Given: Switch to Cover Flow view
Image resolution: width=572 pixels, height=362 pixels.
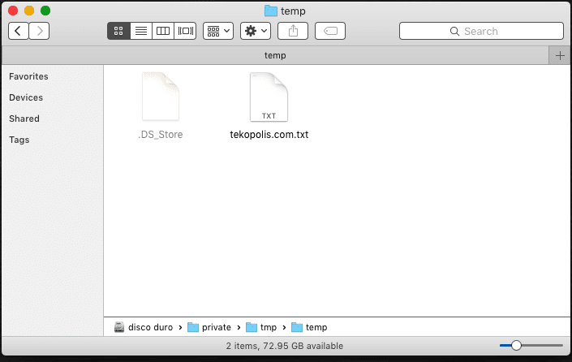Looking at the screenshot, I should (x=185, y=31).
